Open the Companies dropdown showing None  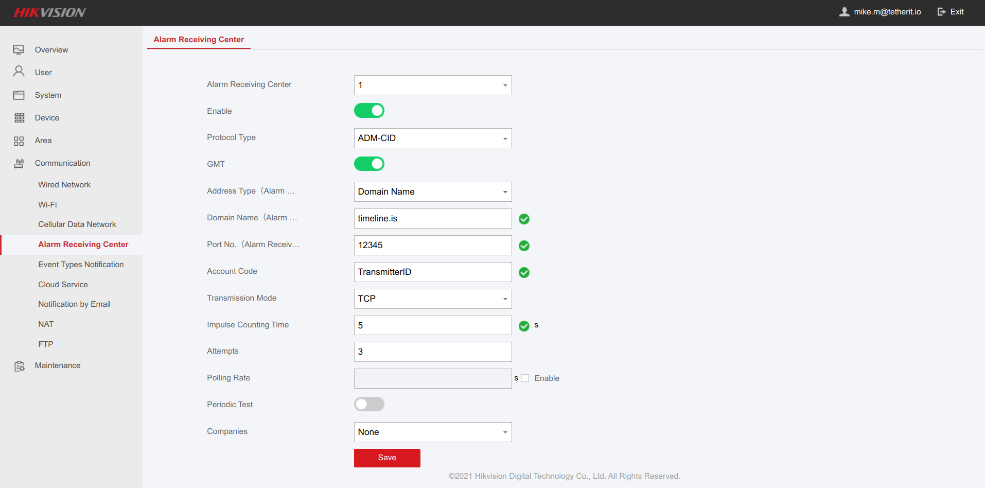click(432, 432)
